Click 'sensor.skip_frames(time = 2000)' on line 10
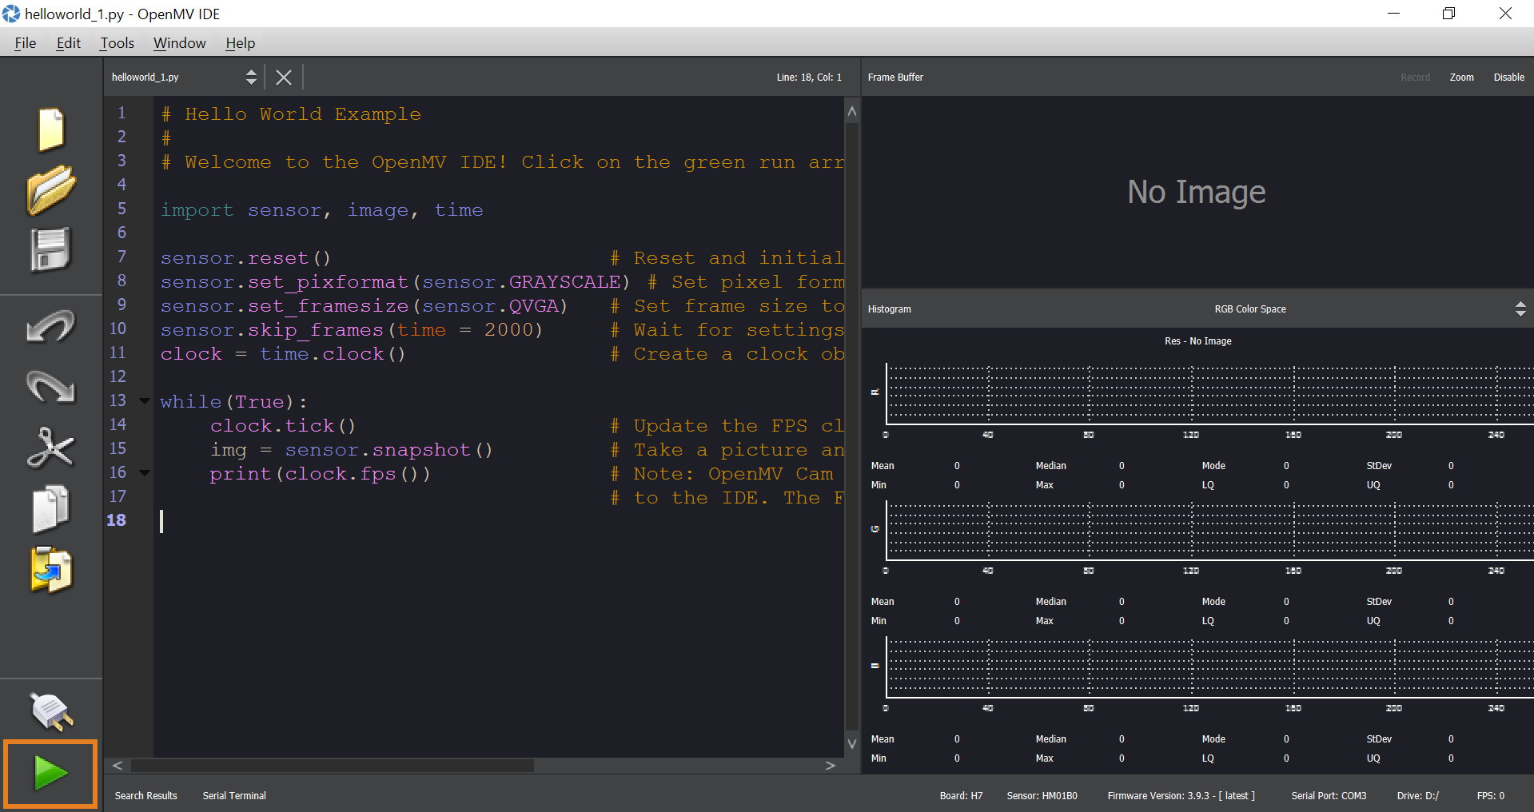This screenshot has height=812, width=1534. pyautogui.click(x=352, y=330)
